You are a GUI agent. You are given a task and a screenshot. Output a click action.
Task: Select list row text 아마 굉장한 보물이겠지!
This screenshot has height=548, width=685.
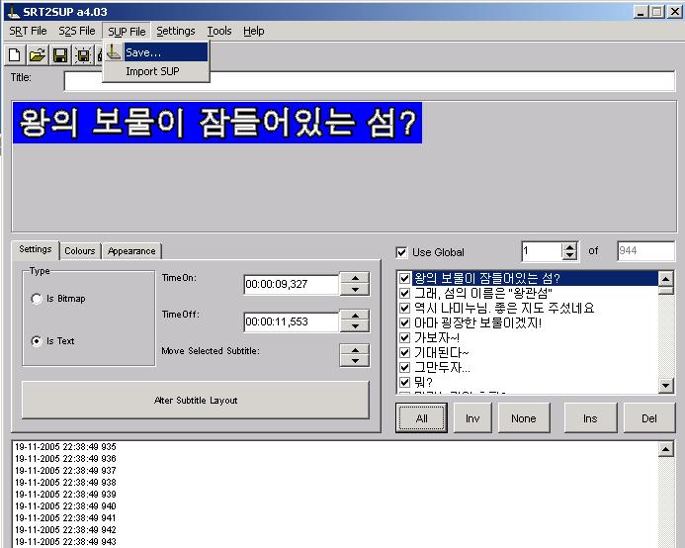coord(478,322)
